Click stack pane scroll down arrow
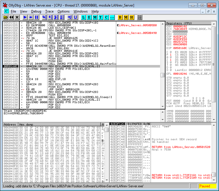 214,180
